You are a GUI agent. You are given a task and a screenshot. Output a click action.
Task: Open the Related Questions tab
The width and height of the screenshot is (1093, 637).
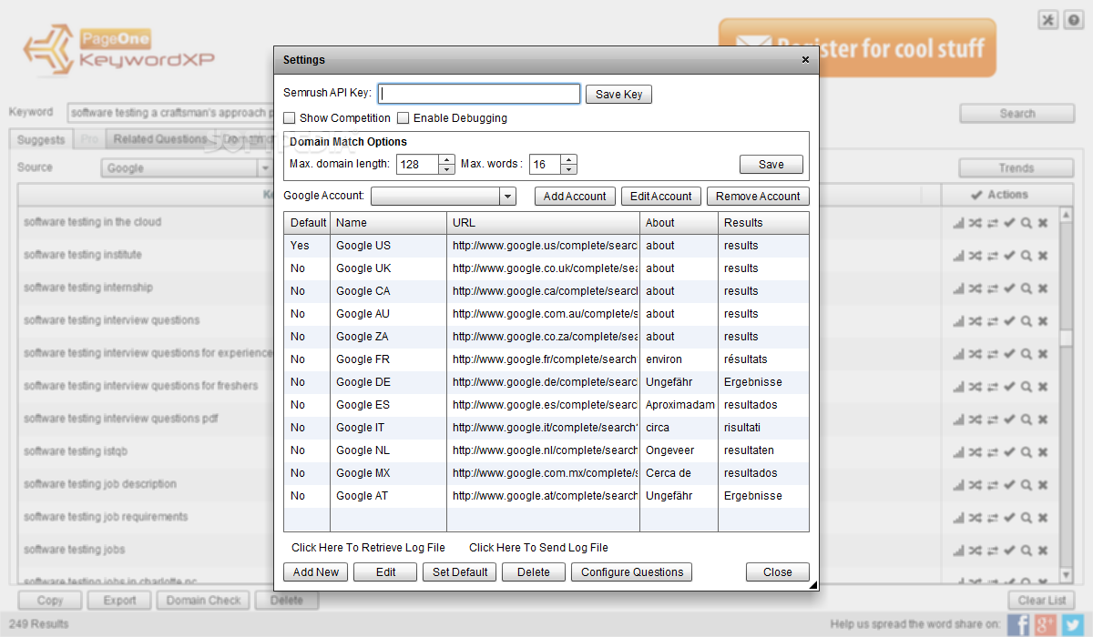click(160, 139)
